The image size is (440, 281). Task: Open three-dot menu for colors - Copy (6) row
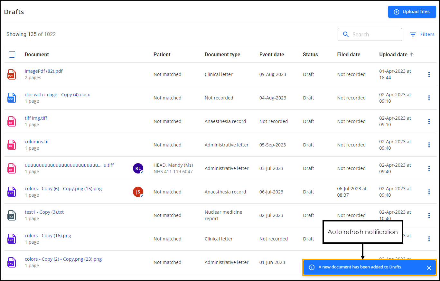[x=429, y=192]
